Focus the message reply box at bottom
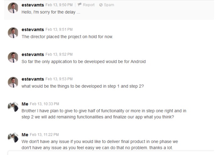This screenshot has width=218, height=155. coord(111,153)
